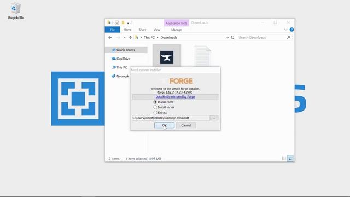Click the Application Tools contextual tab
The image size is (350, 197).
click(176, 23)
